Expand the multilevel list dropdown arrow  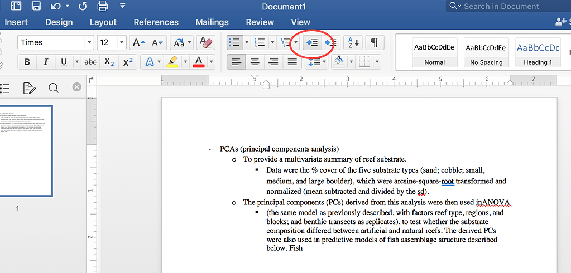(x=296, y=42)
